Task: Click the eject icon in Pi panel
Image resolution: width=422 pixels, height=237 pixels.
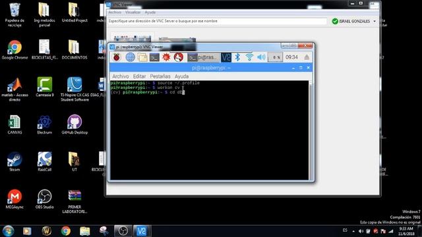Action: 307,57
